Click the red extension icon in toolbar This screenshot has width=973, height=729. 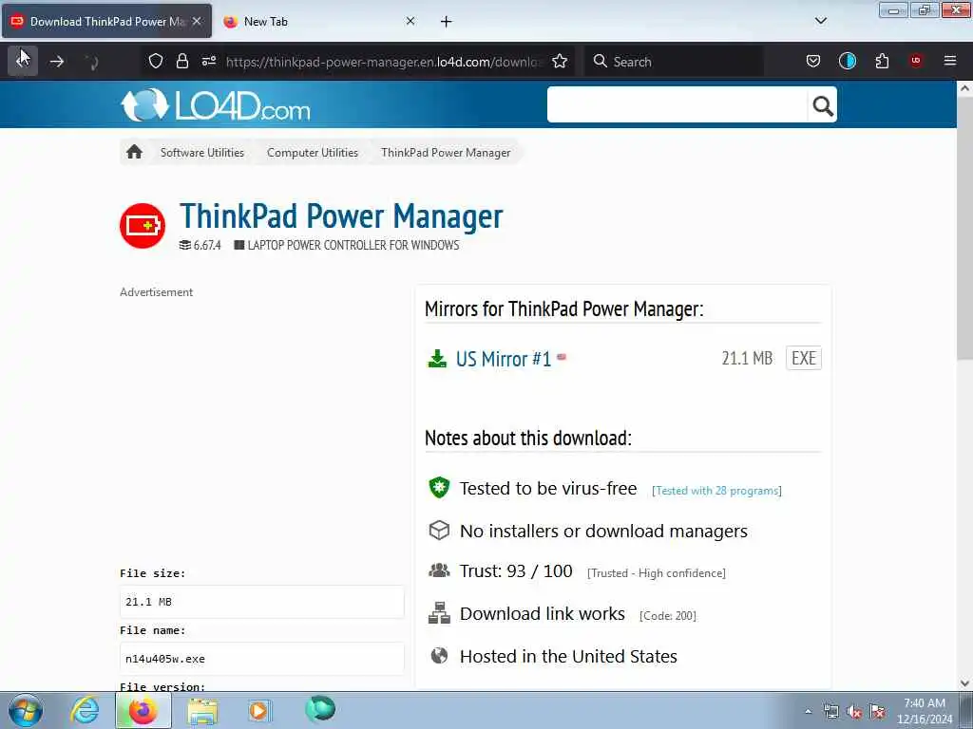pyautogui.click(x=916, y=60)
